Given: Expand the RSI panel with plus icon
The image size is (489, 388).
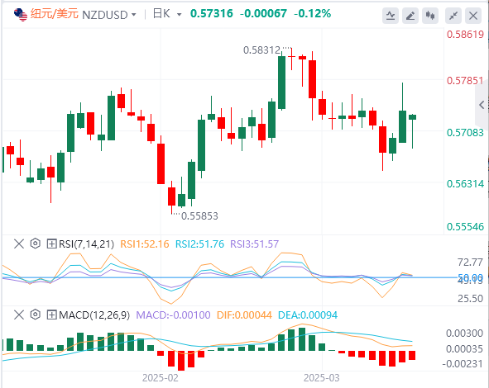Looking at the screenshot, I should click(x=51, y=244).
